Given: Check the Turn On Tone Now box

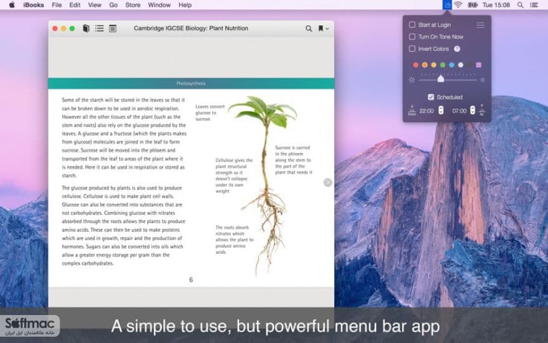Looking at the screenshot, I should click(x=412, y=37).
